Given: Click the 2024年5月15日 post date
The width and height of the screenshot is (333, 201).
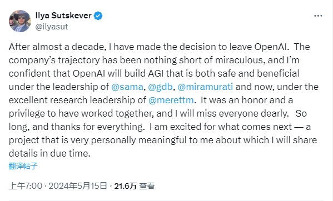Looking at the screenshot, I should [x=78, y=186].
